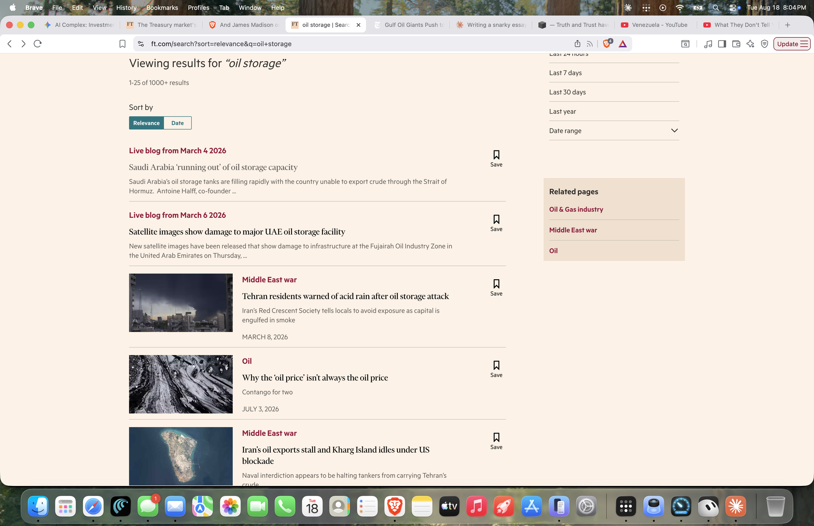
Task: Open the Oil & Gas industry related page
Action: pos(576,209)
